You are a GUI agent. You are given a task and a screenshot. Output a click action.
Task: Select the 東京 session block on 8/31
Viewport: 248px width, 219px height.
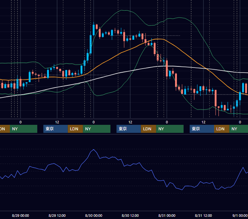[202, 129]
